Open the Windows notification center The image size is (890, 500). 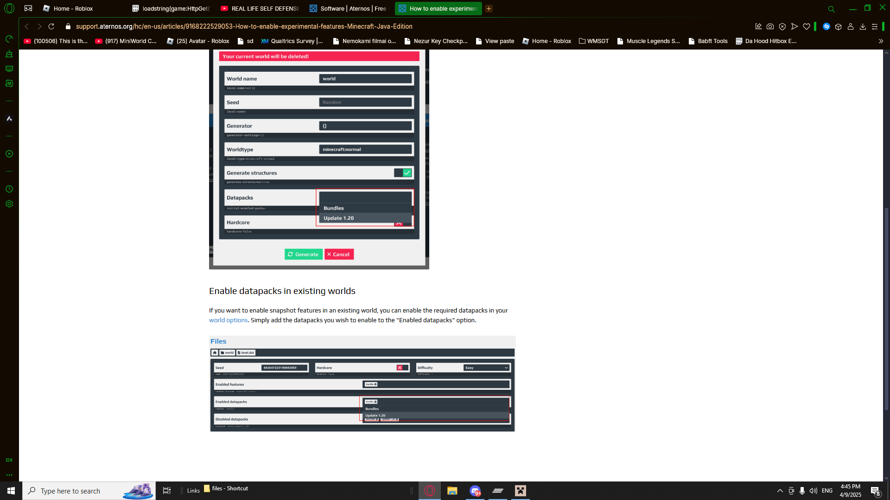click(x=875, y=491)
